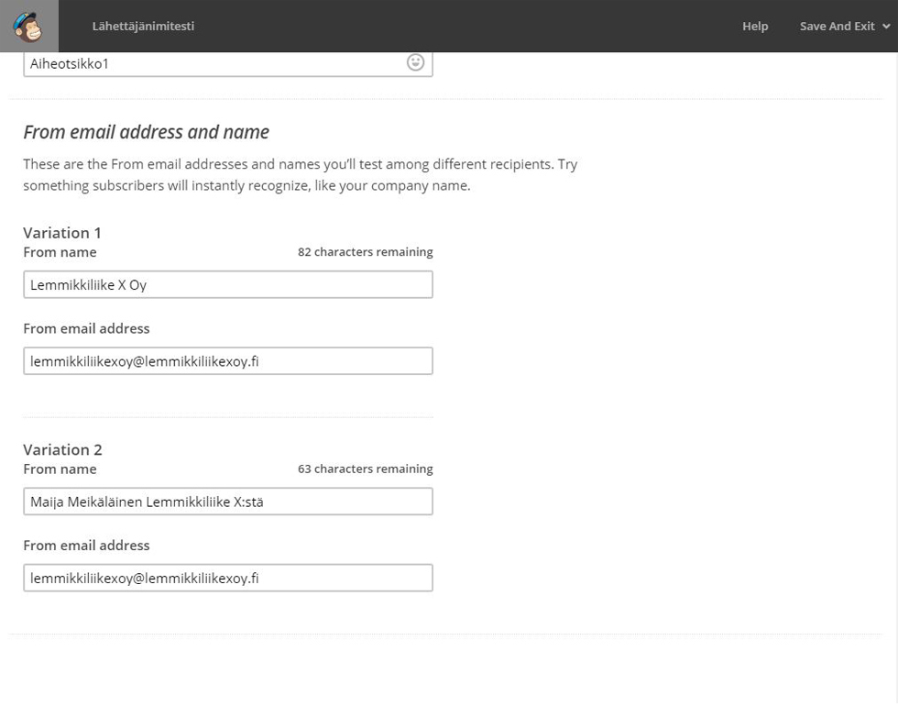Click the Save And Exit menu
The width and height of the screenshot is (898, 717).
coord(845,27)
